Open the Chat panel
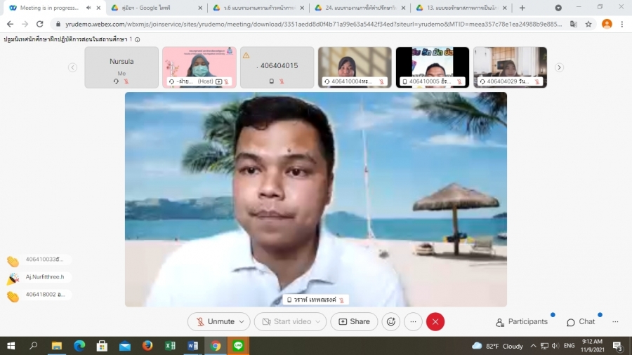This screenshot has height=355, width=632. coord(581,321)
